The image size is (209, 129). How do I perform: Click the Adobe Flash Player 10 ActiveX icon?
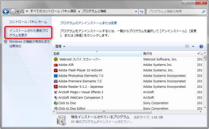(x=56, y=70)
